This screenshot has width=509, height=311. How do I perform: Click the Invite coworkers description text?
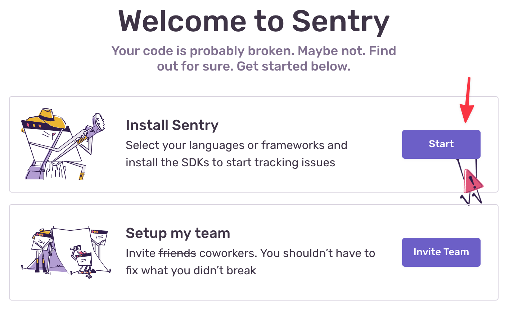click(x=250, y=262)
